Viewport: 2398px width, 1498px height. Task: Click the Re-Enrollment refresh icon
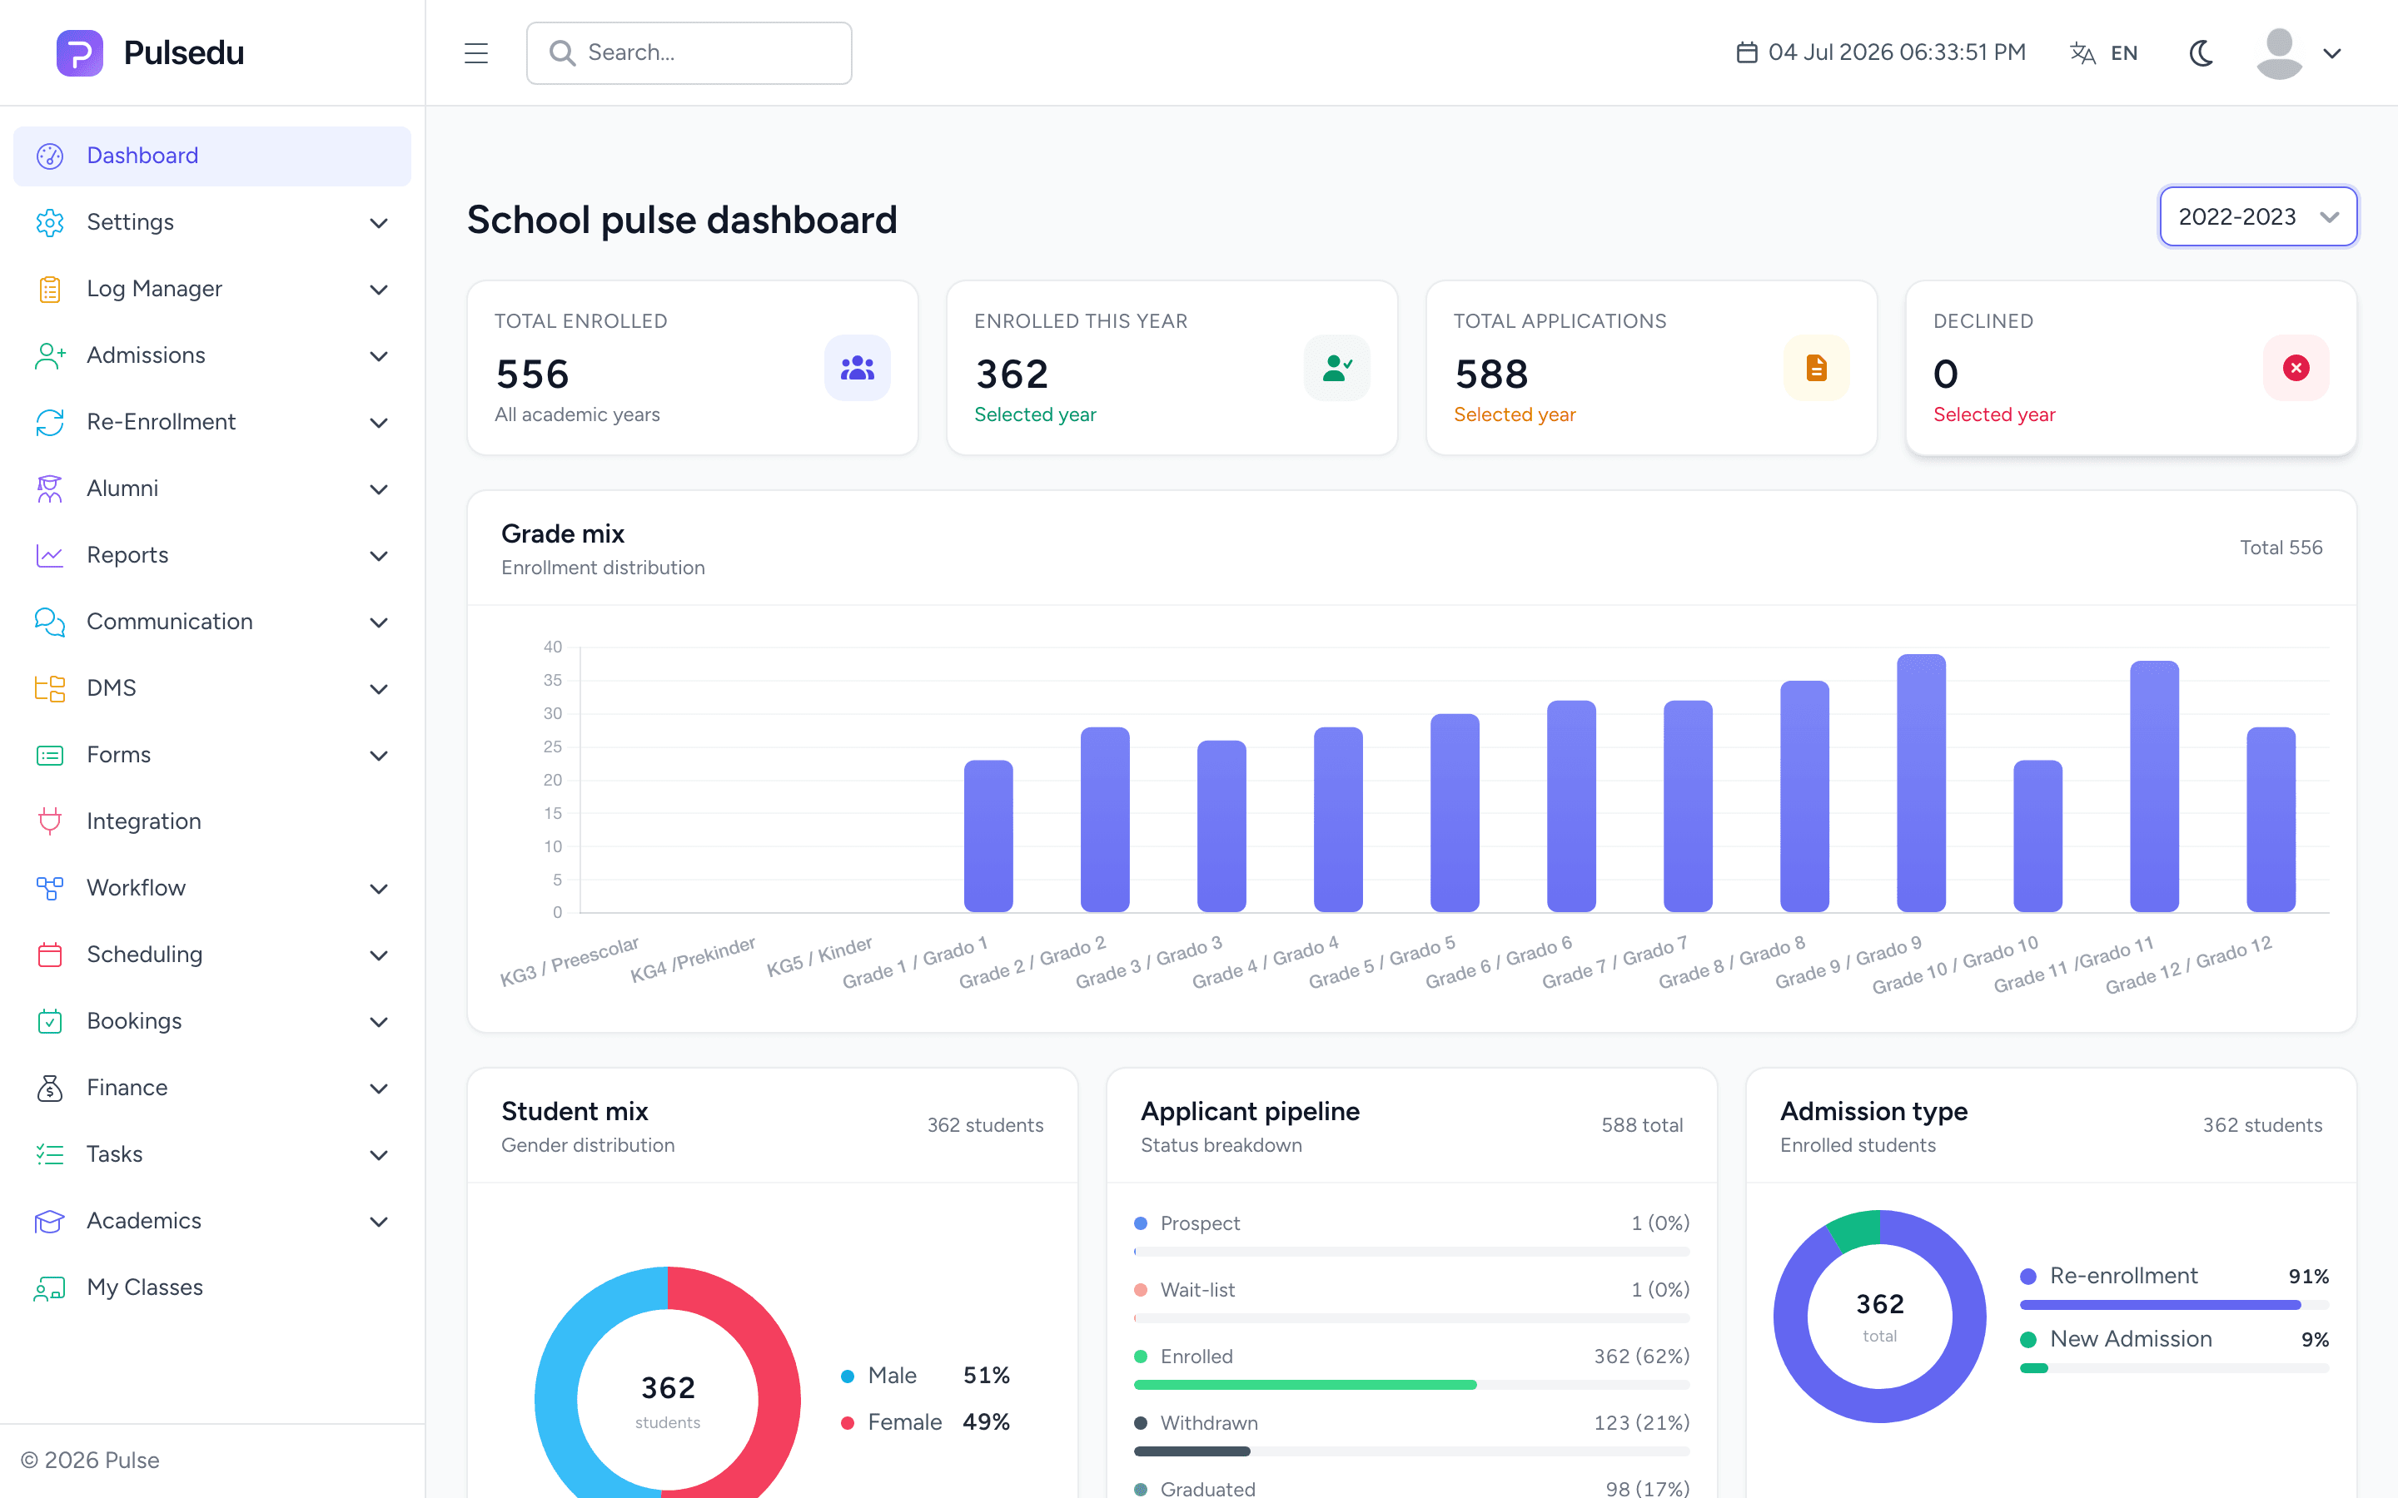(x=50, y=422)
